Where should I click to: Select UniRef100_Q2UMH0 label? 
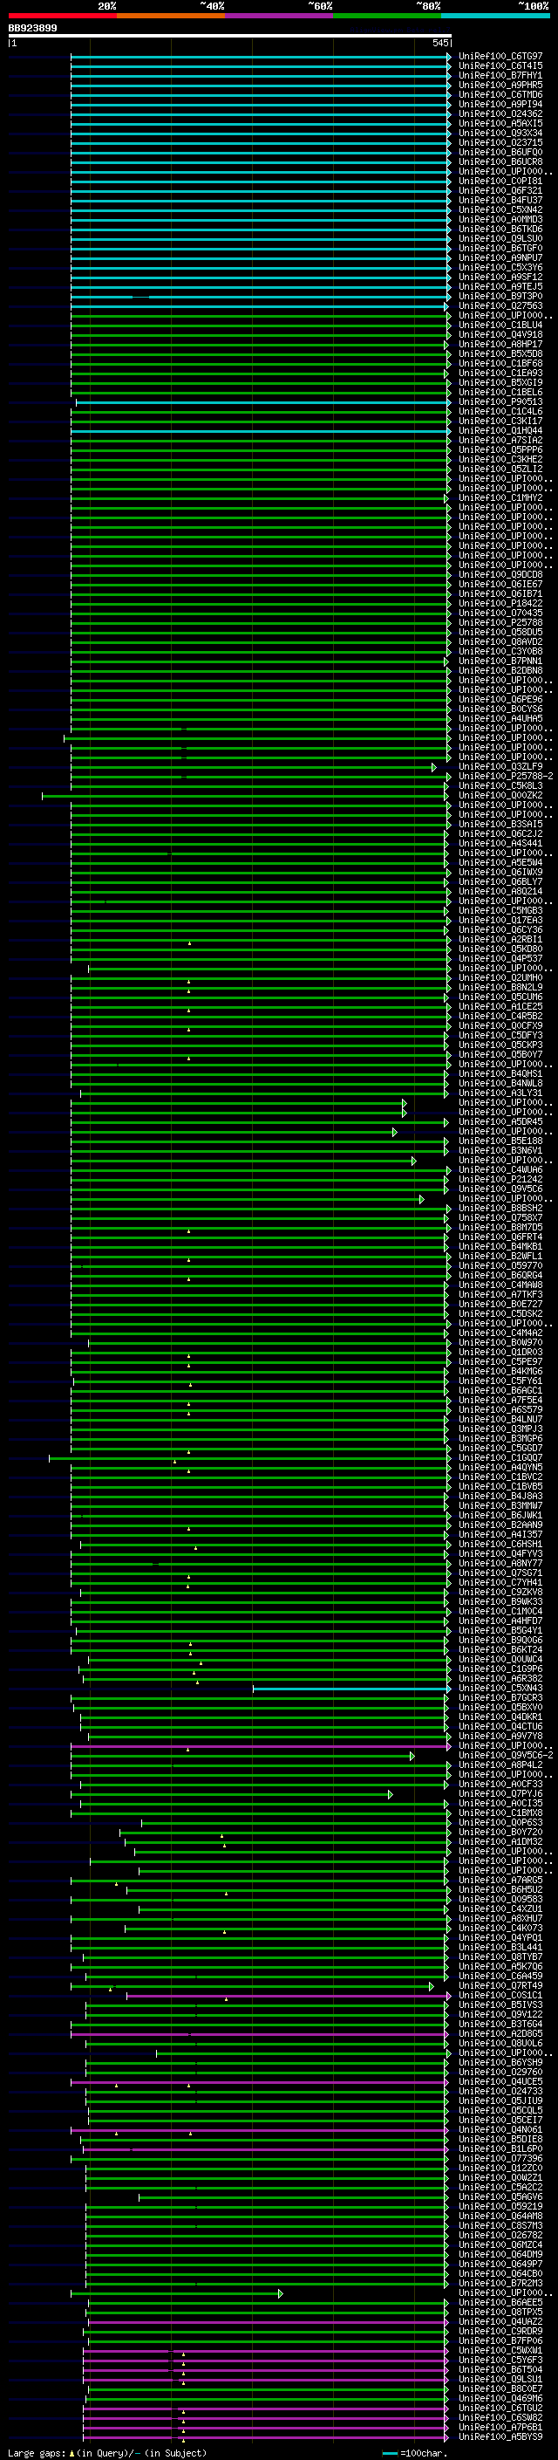500,977
